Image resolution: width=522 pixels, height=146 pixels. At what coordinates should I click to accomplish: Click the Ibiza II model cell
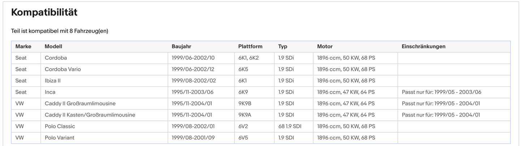pyautogui.click(x=53, y=81)
